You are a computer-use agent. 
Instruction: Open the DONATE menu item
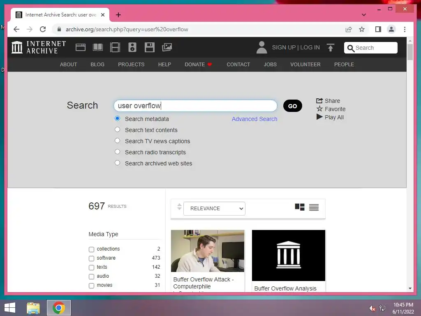tap(198, 65)
